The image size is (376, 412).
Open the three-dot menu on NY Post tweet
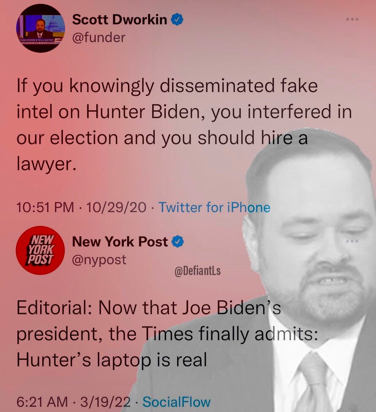(352, 241)
